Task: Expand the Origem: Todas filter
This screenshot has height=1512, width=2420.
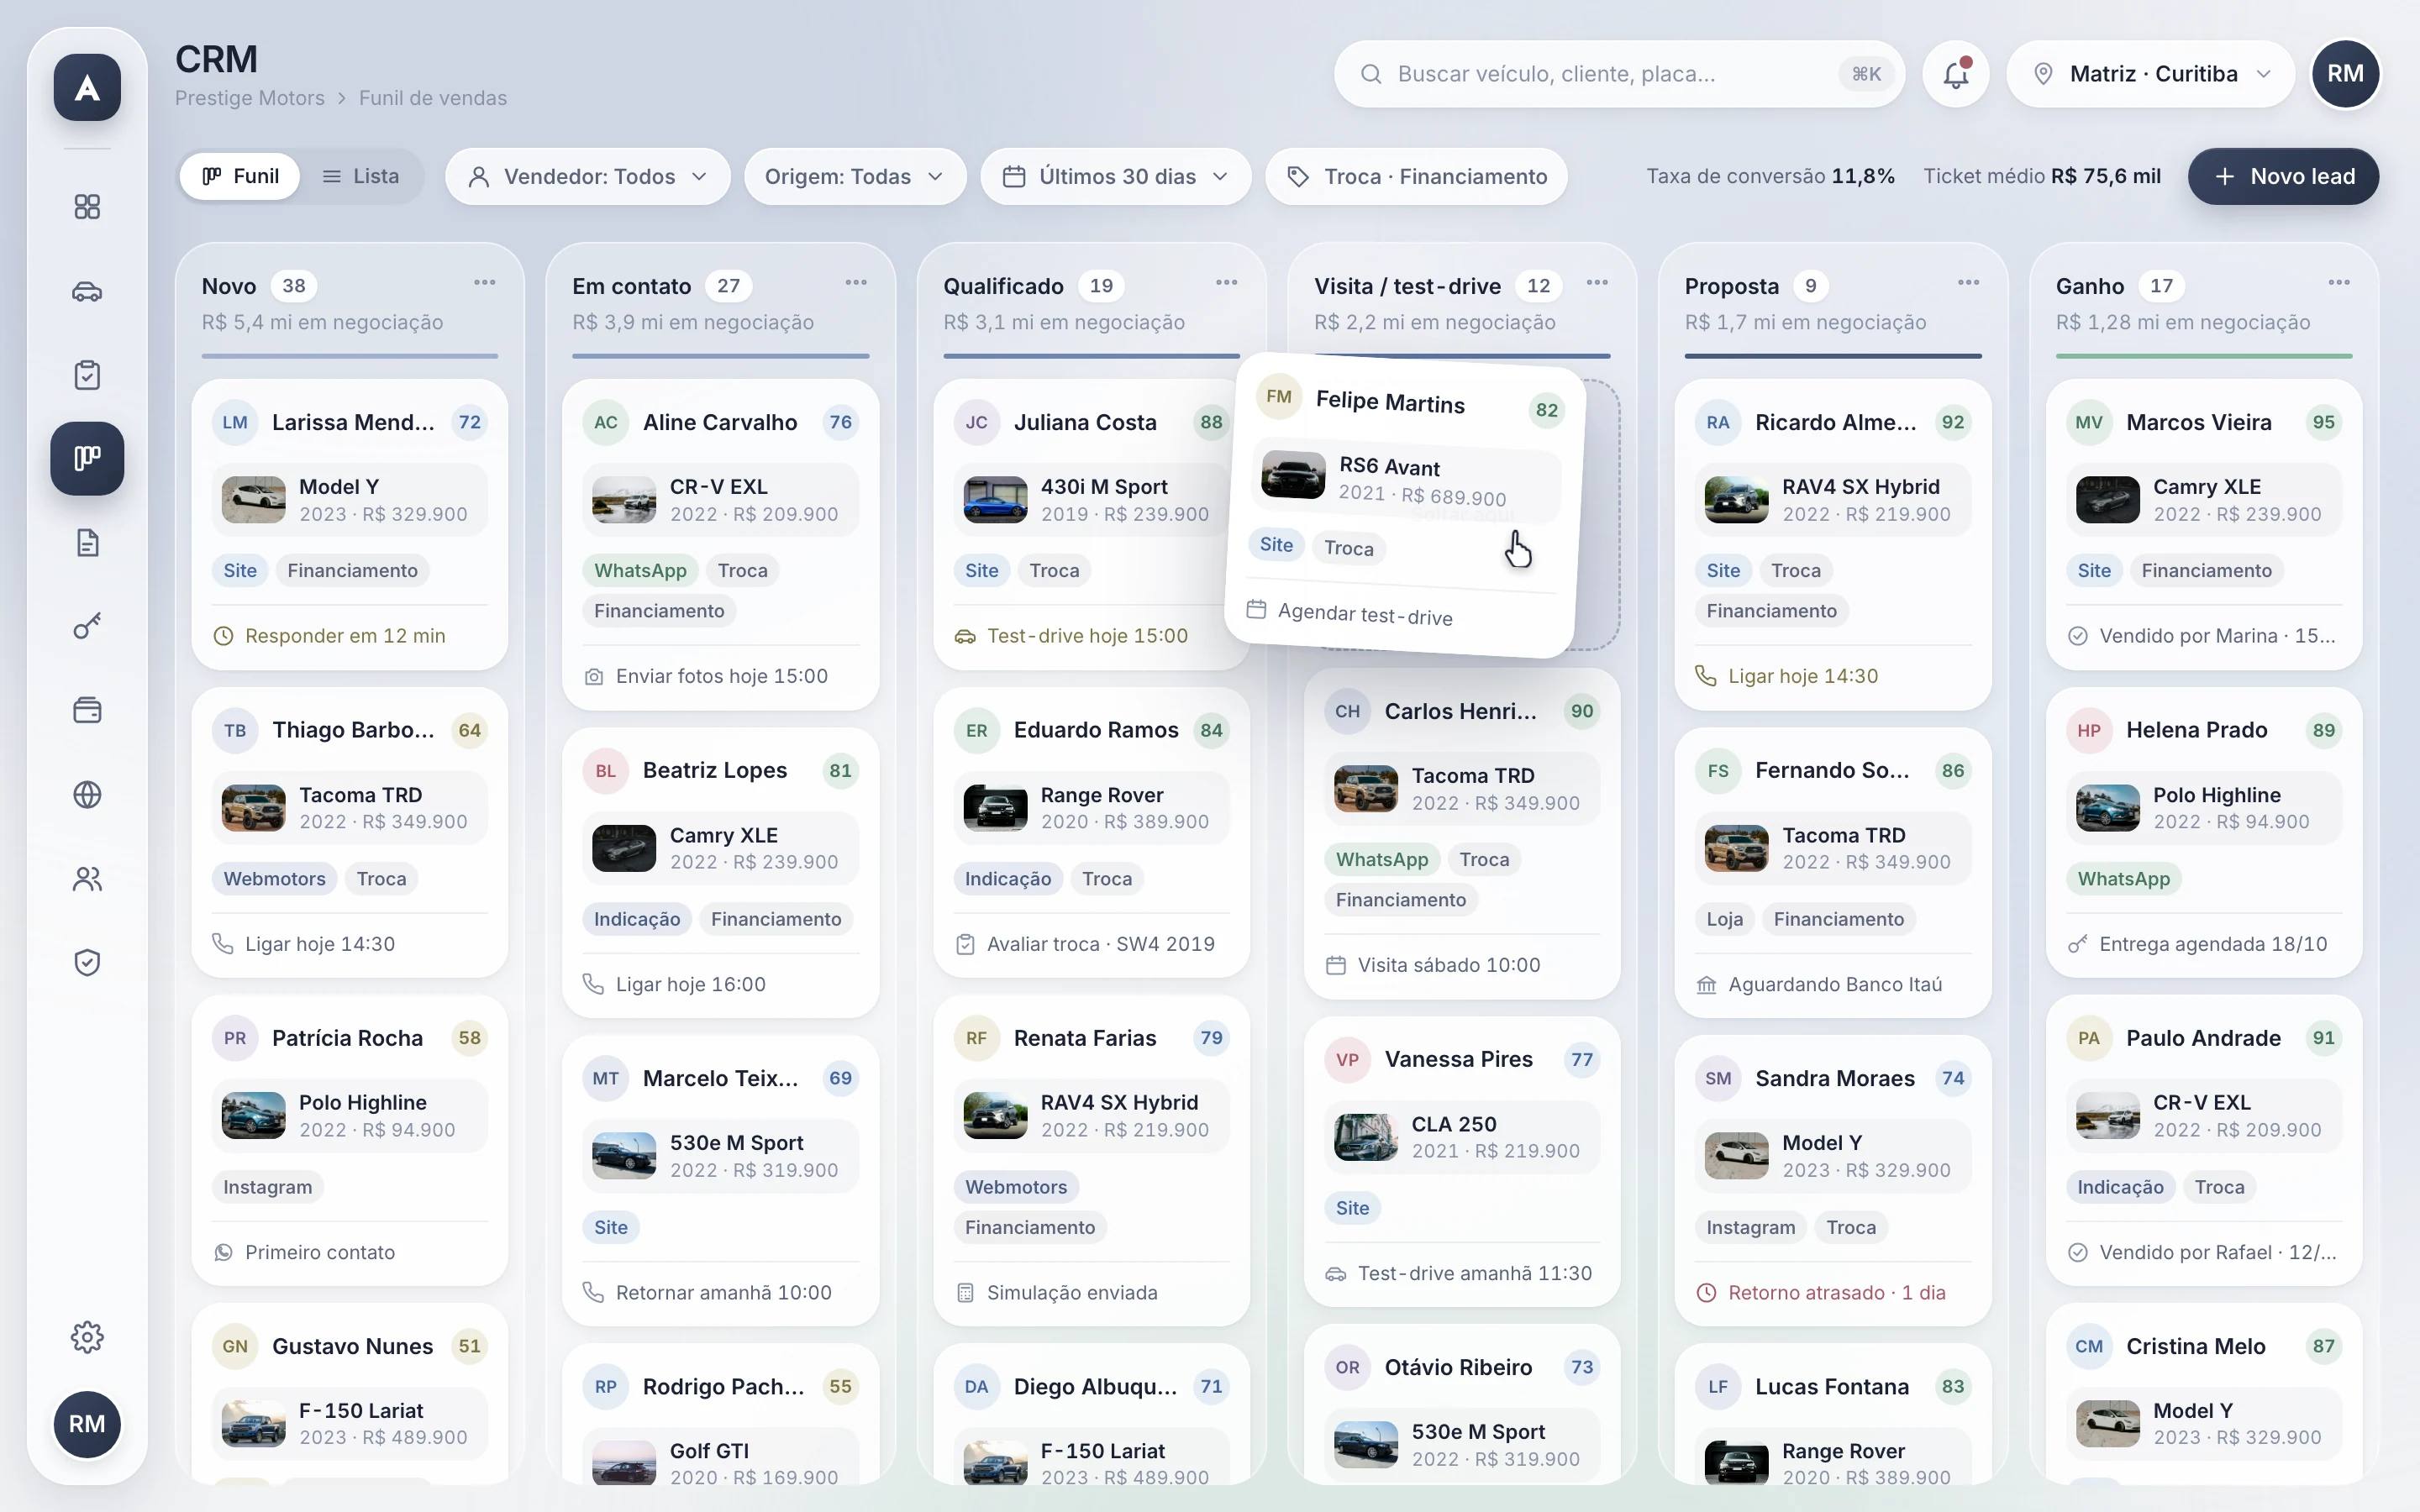Action: 855,177
